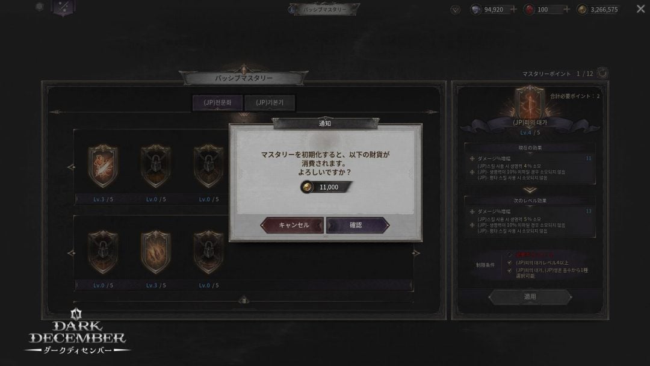Screen dimensions: 650x366
Task: Toggle the second checkmark in 制限条件 conditions
Action: point(510,270)
